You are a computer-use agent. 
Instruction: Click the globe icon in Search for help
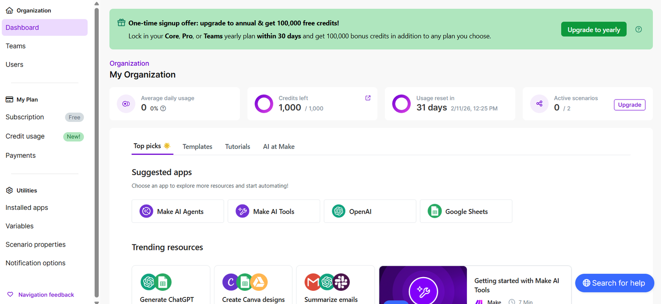(587, 283)
